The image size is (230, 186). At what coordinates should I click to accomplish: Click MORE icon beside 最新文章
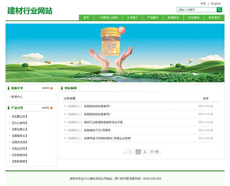point(51,88)
